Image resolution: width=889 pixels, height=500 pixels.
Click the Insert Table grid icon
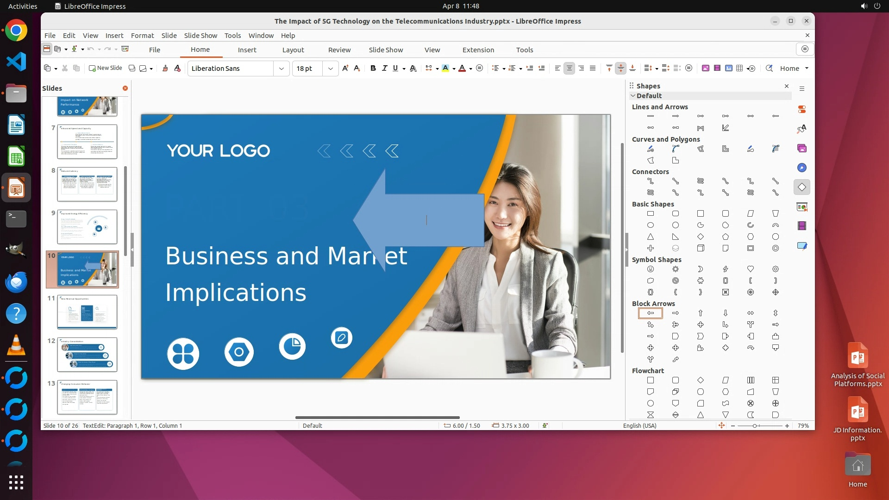pos(739,69)
